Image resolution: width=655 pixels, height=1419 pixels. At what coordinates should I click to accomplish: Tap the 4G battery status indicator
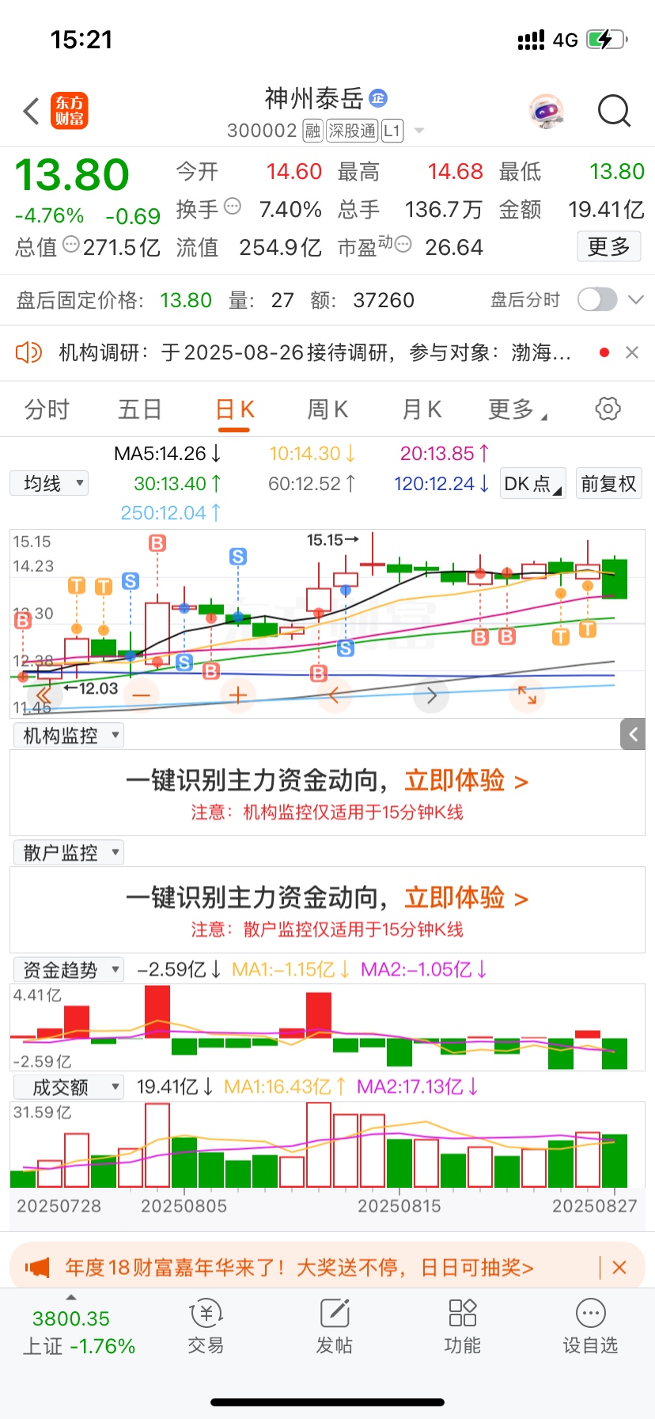[x=573, y=40]
